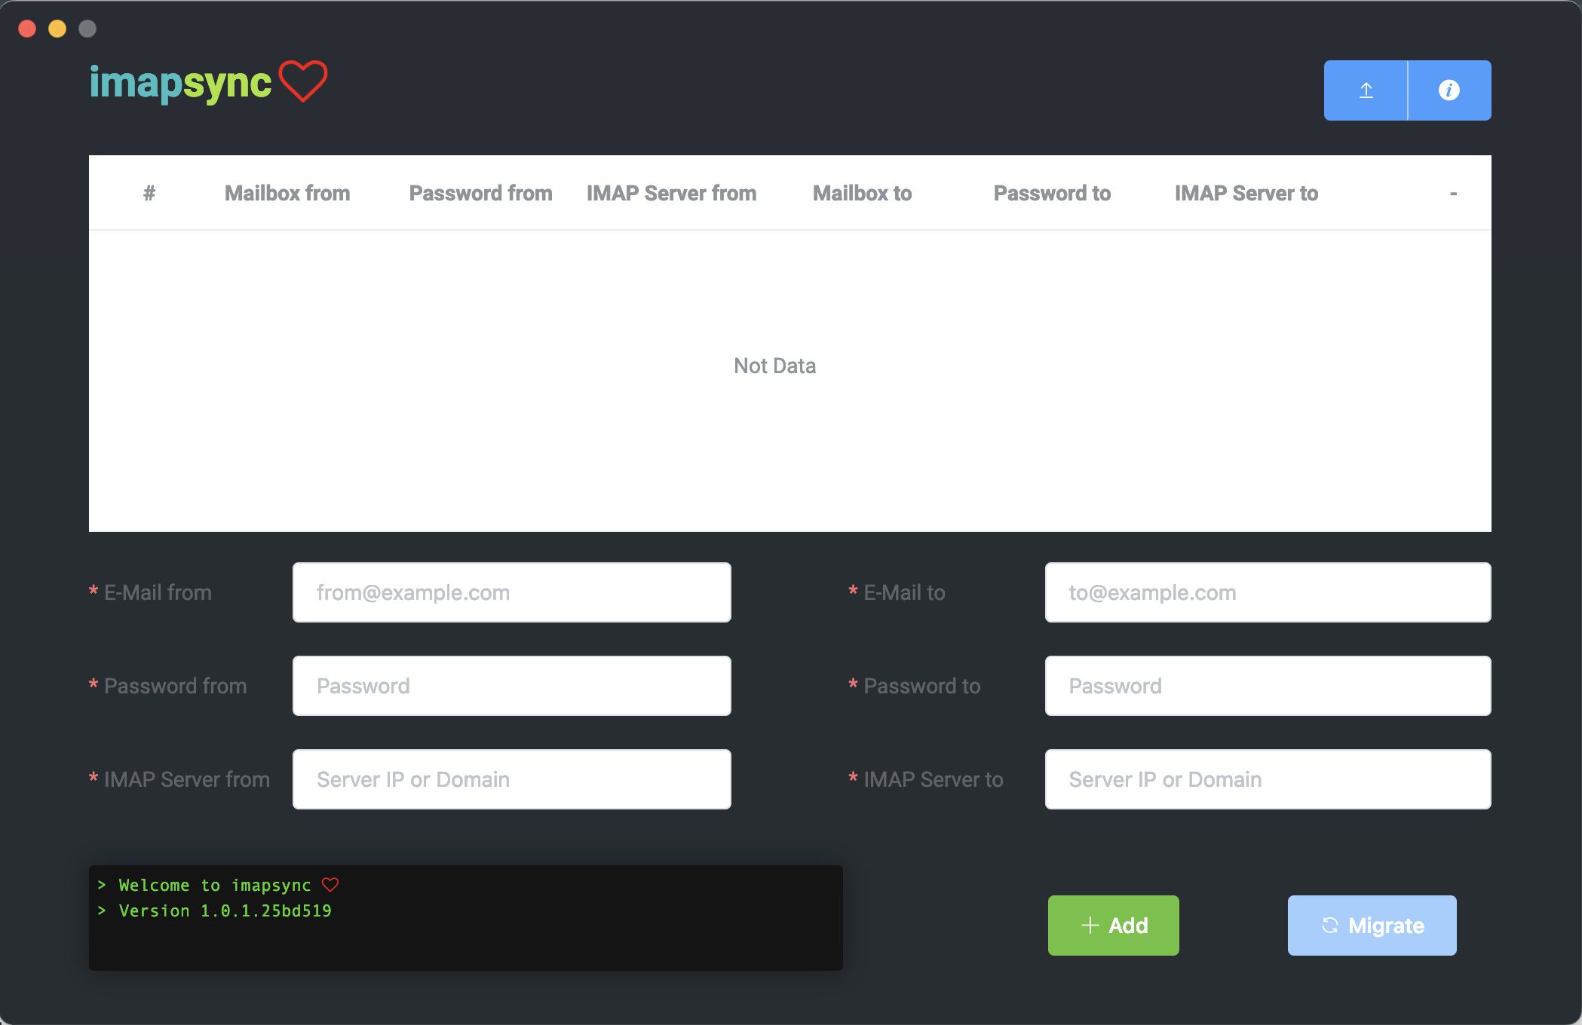Click the '-' actions column header
Screen dimensions: 1582x1025
pos(1453,194)
